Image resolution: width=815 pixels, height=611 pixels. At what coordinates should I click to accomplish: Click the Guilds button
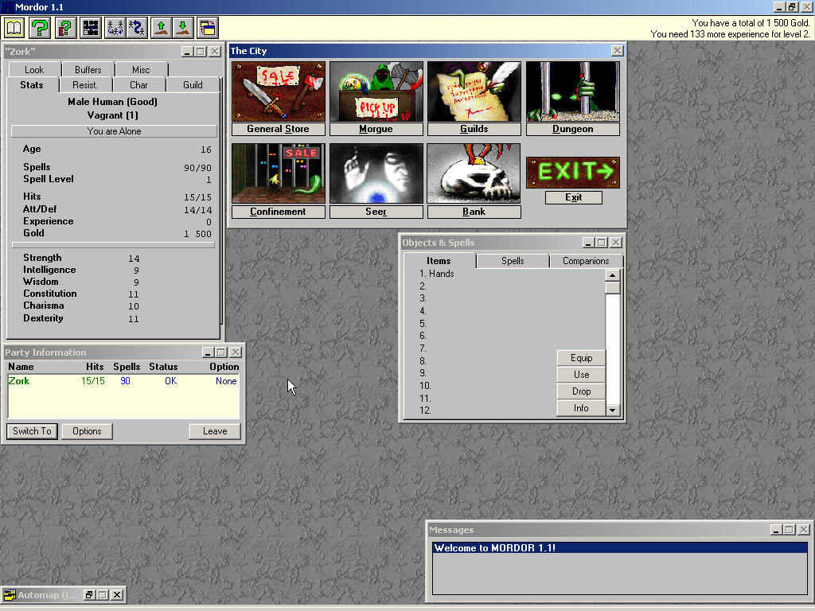(x=474, y=129)
